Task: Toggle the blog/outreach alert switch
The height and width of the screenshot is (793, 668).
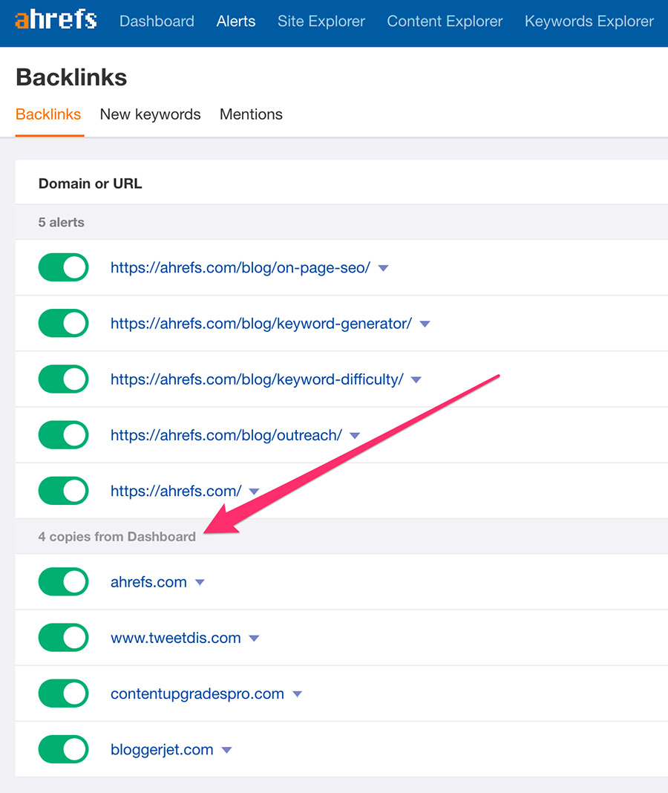Action: (63, 435)
